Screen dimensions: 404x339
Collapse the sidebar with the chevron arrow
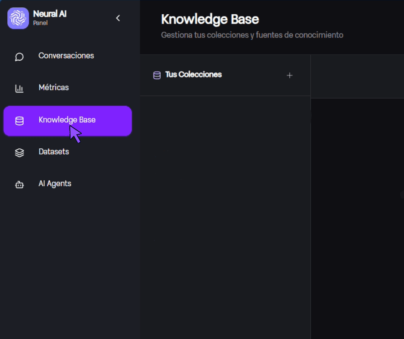coord(118,18)
